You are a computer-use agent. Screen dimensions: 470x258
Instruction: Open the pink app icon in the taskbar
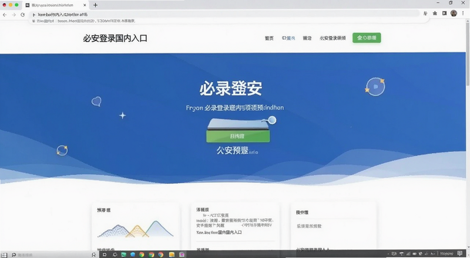click(x=182, y=254)
